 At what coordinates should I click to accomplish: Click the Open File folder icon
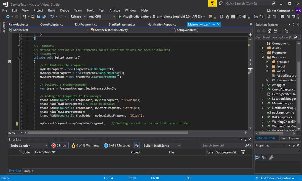pyautogui.click(x=33, y=17)
